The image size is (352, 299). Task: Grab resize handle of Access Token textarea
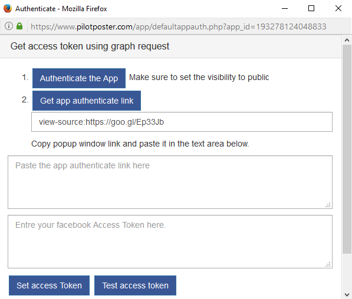pyautogui.click(x=328, y=264)
